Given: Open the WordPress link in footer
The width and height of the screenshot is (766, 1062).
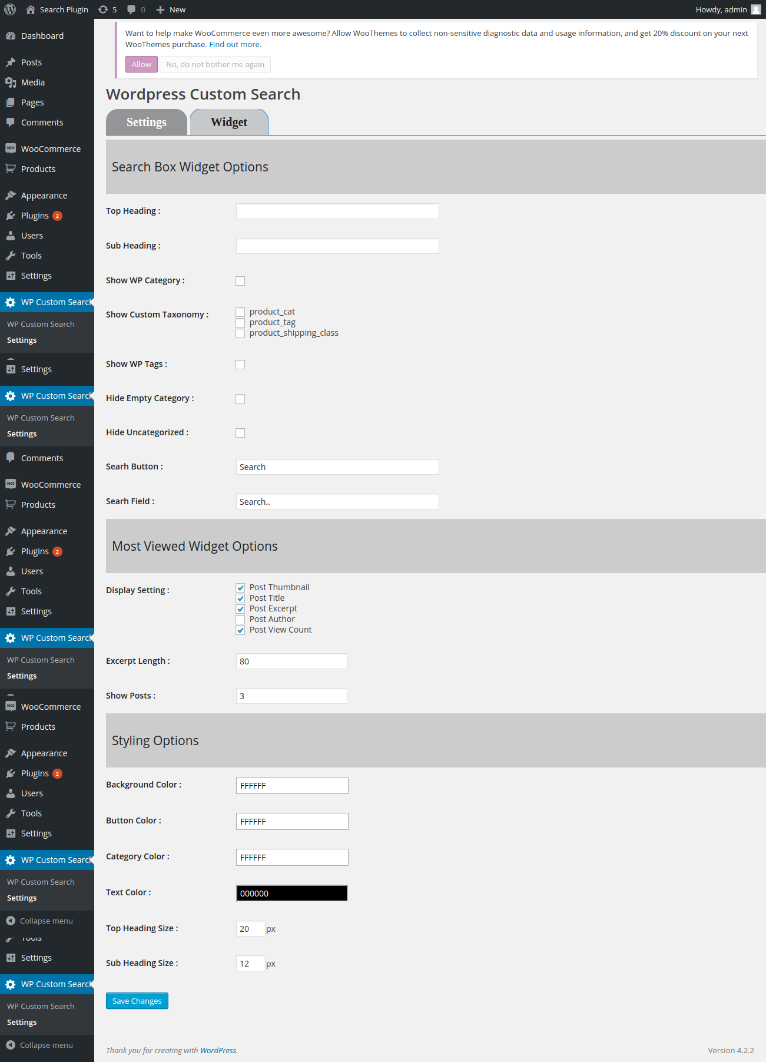Looking at the screenshot, I should click(218, 1050).
